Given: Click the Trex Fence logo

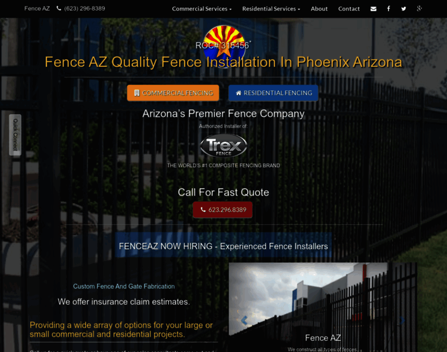Looking at the screenshot, I should (x=223, y=145).
